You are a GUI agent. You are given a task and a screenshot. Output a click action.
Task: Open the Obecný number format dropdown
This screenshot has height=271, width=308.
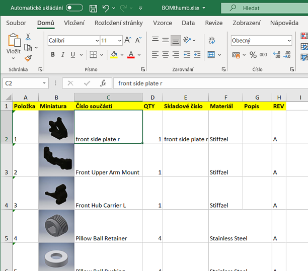tap(288, 41)
